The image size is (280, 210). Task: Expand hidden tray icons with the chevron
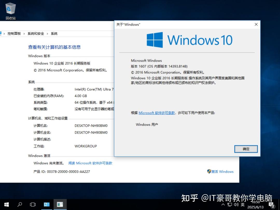[x=223, y=205]
